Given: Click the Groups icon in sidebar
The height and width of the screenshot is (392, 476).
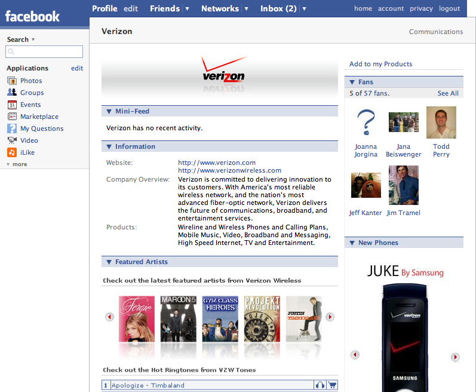Looking at the screenshot, I should 12,93.
